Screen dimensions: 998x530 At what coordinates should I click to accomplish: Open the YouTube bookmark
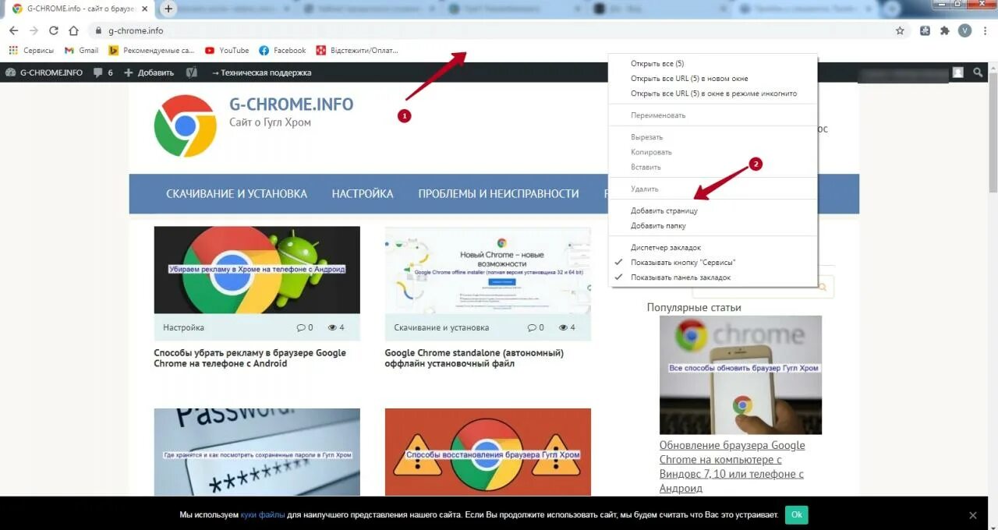[226, 51]
